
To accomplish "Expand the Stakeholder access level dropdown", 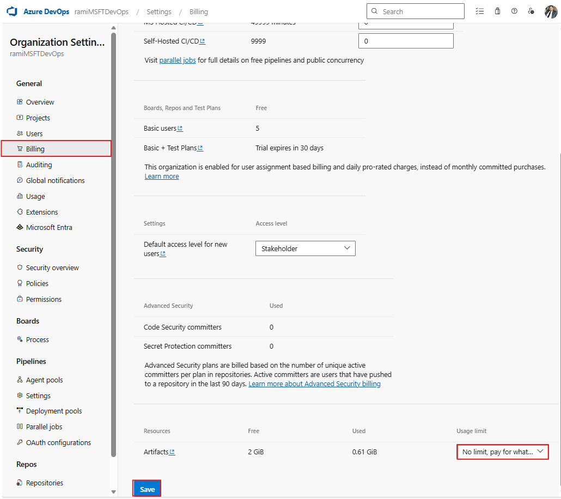I will (305, 248).
